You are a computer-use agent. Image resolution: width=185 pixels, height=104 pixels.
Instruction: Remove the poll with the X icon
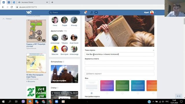[153, 50]
